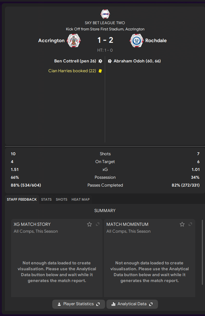Image resolution: width=205 pixels, height=316 pixels.
Task: Click the Rochdale club badge
Action: tap(137, 41)
